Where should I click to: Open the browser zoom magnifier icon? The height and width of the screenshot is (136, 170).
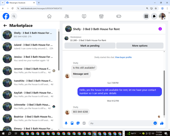point(147,8)
